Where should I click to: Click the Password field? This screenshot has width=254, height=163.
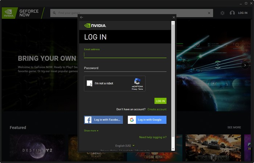[x=125, y=68]
